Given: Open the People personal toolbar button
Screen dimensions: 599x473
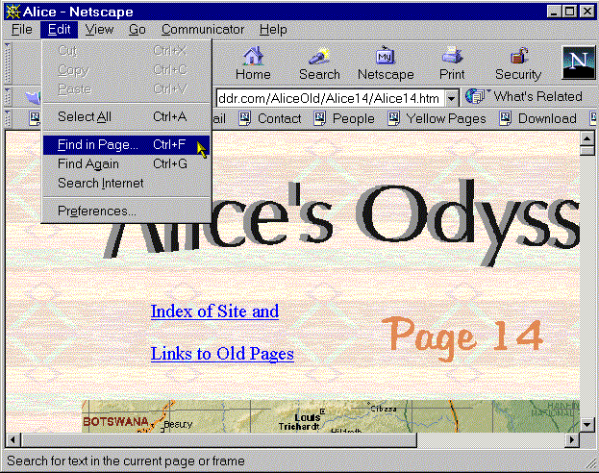Looking at the screenshot, I should point(344,119).
